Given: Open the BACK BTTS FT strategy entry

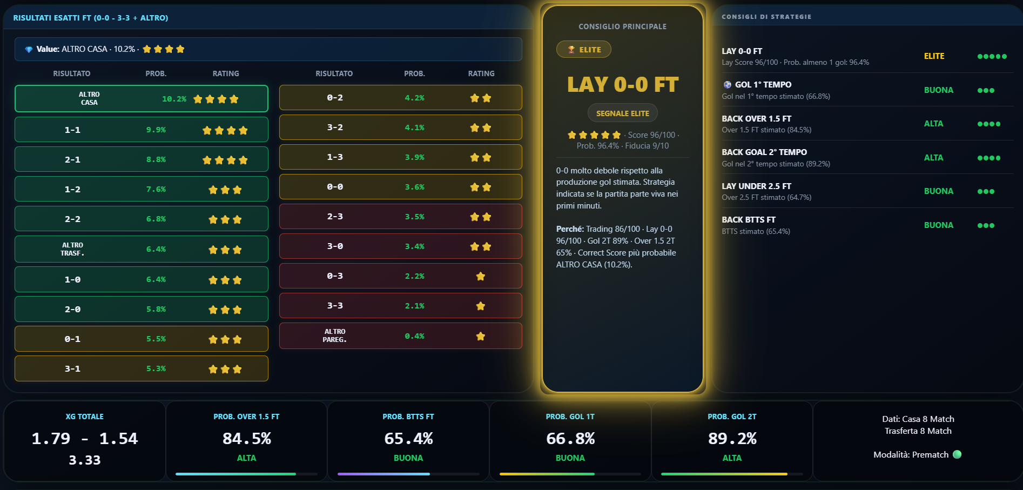Looking at the screenshot, I should pos(867,225).
